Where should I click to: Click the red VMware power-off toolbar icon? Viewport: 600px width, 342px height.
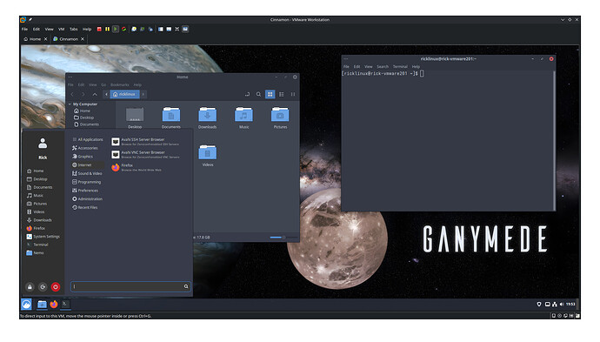(x=99, y=29)
